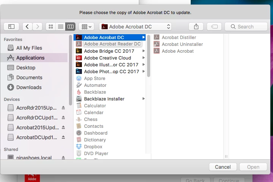
Task: Click the column resize handle
Action: click(226, 156)
